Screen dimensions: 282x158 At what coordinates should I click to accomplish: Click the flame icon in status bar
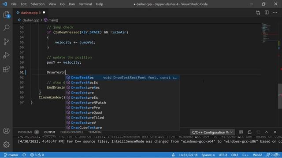coord(173,155)
